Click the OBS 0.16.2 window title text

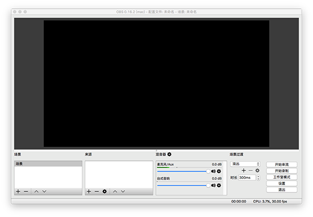(156, 12)
